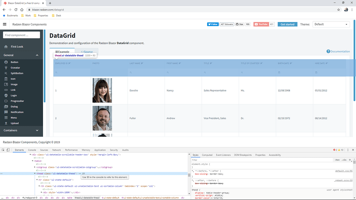Bookmark this page with star icon
Screen dimensions: 356x200
[338, 10]
